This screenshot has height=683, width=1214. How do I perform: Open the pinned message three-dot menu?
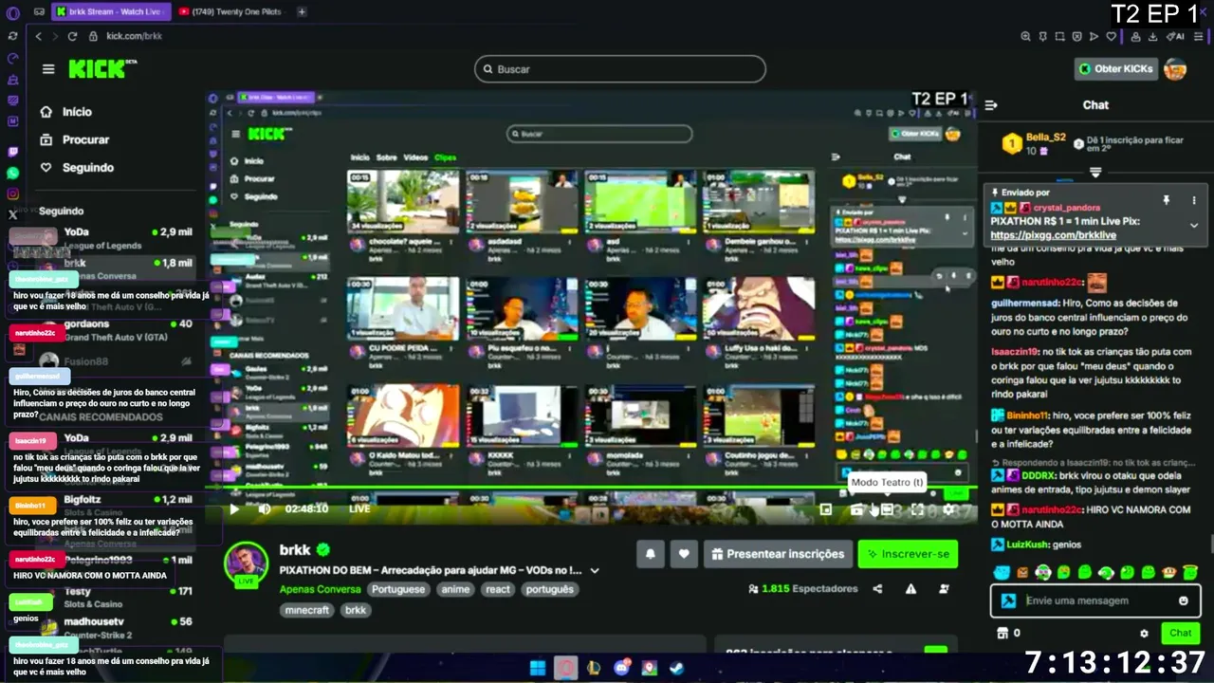click(x=1193, y=200)
